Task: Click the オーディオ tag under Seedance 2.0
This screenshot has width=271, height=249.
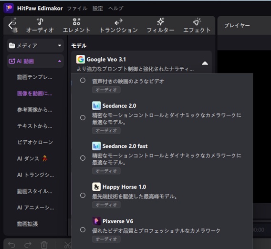Action: (x=106, y=130)
